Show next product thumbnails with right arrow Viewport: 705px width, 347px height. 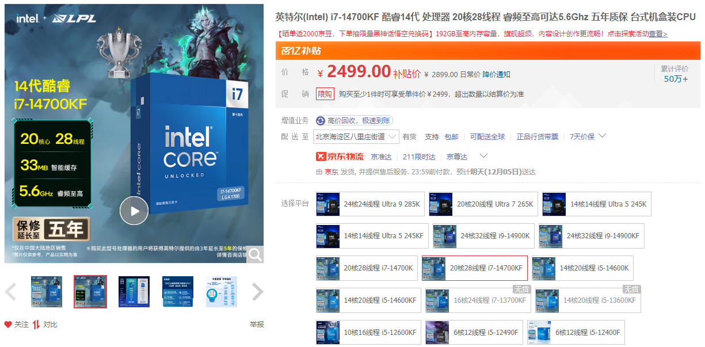(x=257, y=292)
